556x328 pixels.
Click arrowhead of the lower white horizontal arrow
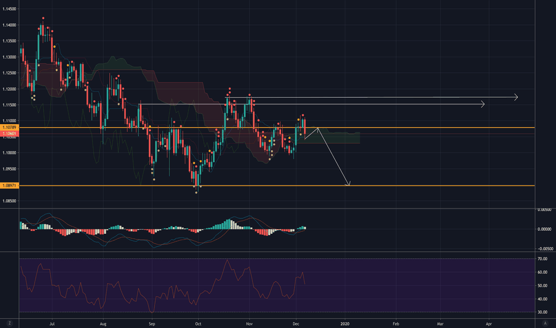[x=482, y=105]
